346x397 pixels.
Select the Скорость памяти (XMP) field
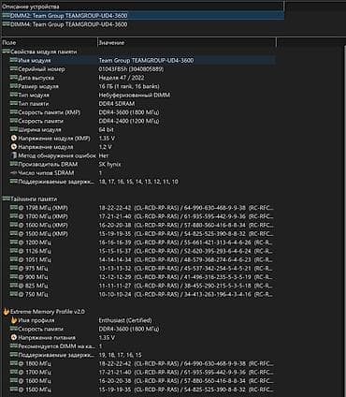click(x=50, y=112)
